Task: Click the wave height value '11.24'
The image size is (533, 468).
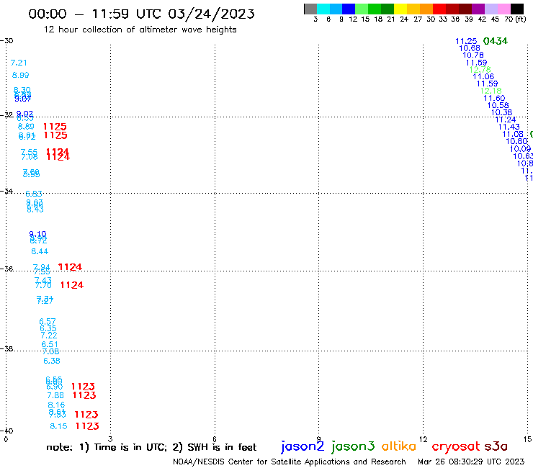Action: [506, 120]
